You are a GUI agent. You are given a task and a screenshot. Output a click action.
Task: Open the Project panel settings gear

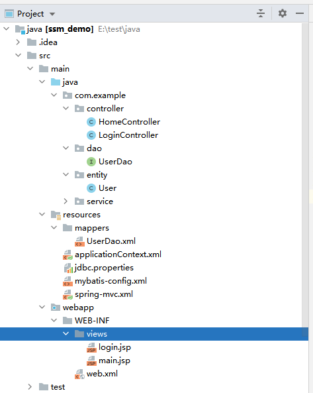click(283, 13)
